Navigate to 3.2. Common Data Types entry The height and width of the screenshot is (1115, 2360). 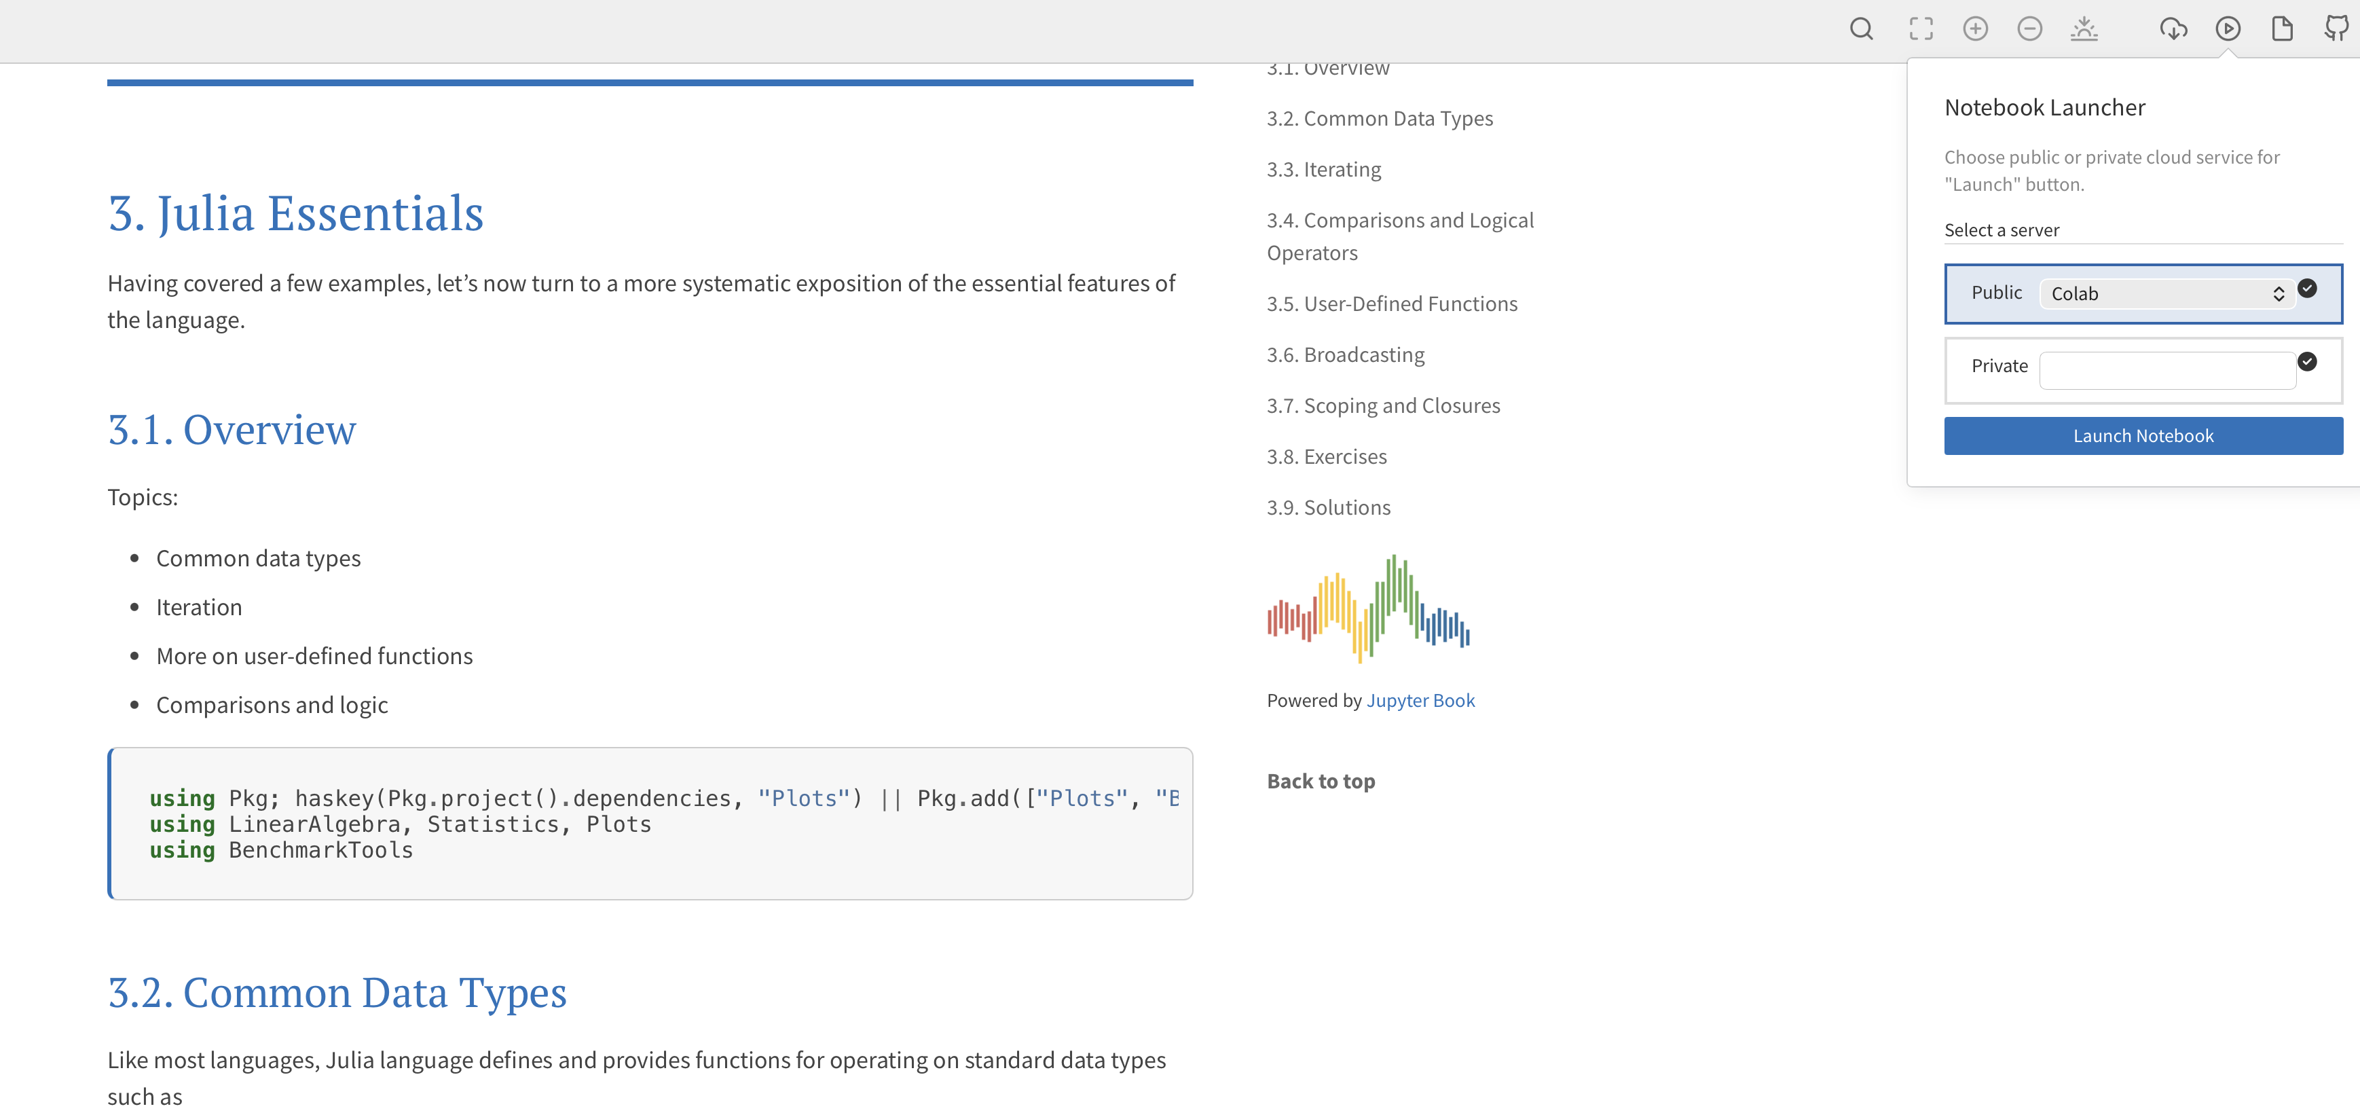click(x=1379, y=119)
